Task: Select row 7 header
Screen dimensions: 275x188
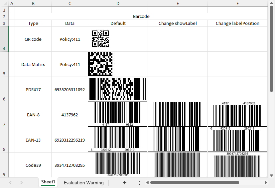Action: [4, 114]
